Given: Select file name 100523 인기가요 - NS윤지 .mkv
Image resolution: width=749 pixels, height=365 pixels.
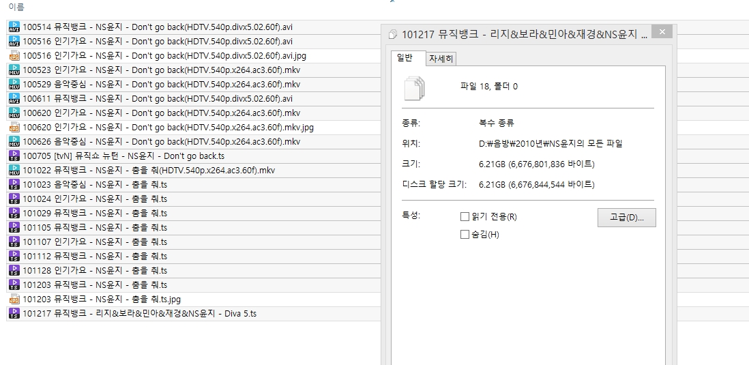Looking at the screenshot, I should pos(162,70).
